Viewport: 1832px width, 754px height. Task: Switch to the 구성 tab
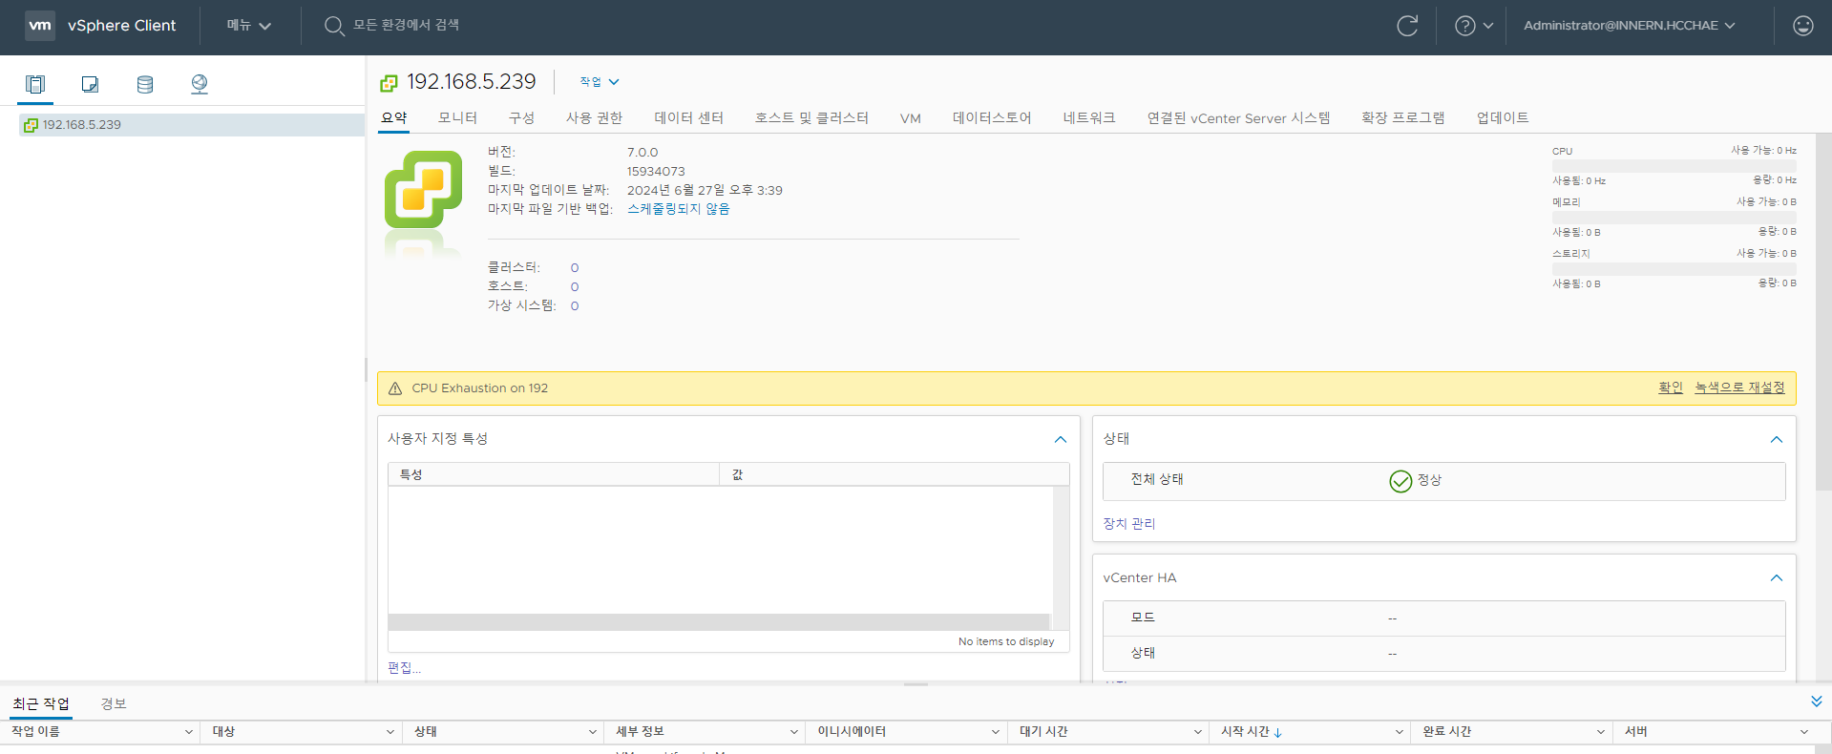click(521, 117)
